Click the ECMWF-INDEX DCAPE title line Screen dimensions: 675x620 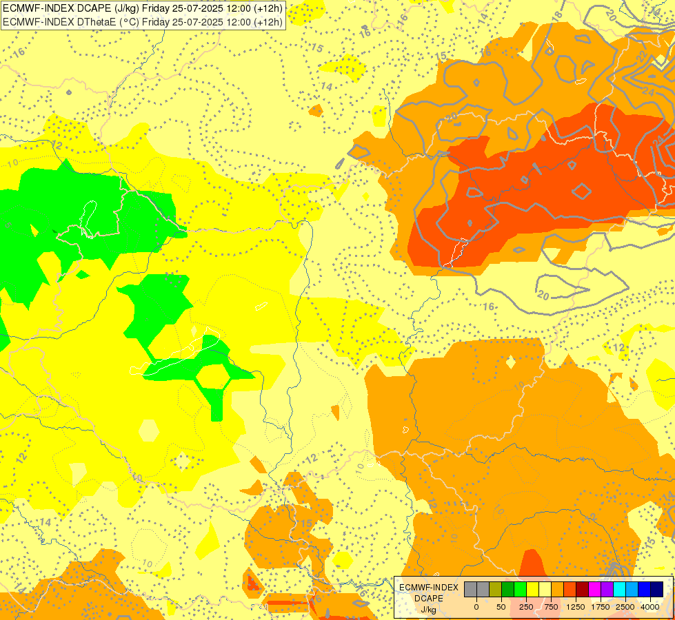click(143, 8)
